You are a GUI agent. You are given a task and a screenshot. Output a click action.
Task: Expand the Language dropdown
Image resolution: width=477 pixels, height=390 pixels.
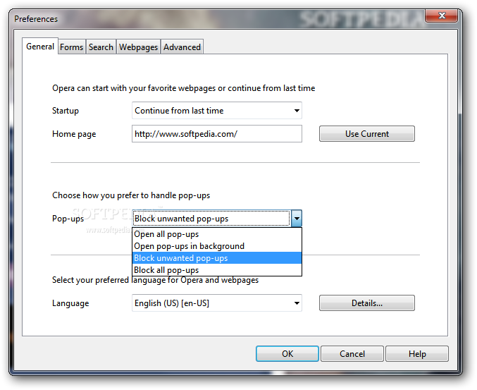217,303
